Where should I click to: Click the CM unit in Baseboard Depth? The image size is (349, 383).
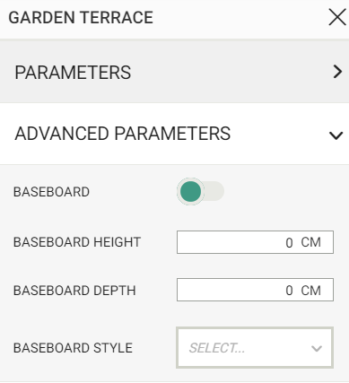pyautogui.click(x=311, y=291)
